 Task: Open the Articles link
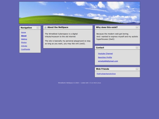[24, 46]
